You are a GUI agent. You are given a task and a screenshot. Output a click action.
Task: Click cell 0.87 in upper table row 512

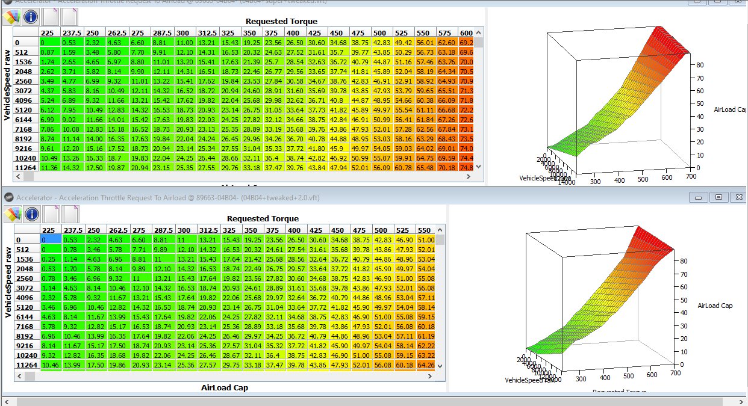(51, 52)
